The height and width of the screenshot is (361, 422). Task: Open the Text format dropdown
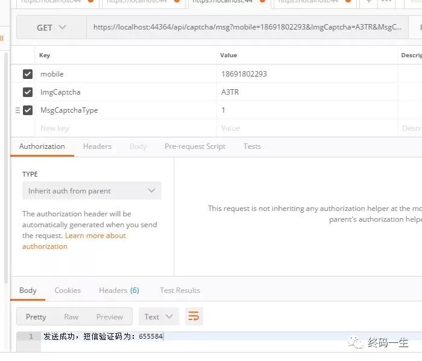(x=159, y=316)
